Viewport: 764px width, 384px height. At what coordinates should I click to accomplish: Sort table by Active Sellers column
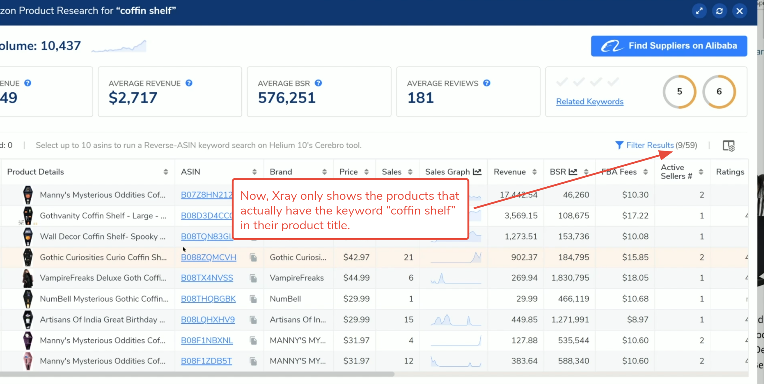click(701, 172)
